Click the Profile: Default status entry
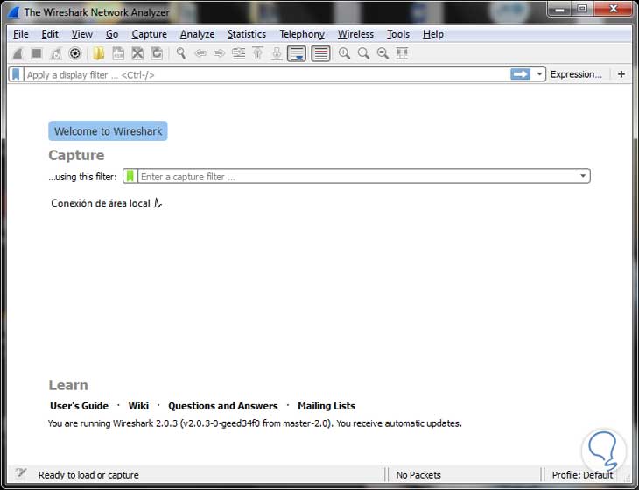The height and width of the screenshot is (490, 639). click(x=582, y=475)
